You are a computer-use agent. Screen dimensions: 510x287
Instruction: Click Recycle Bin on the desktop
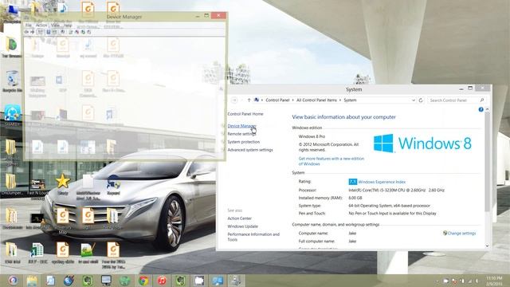13,81
